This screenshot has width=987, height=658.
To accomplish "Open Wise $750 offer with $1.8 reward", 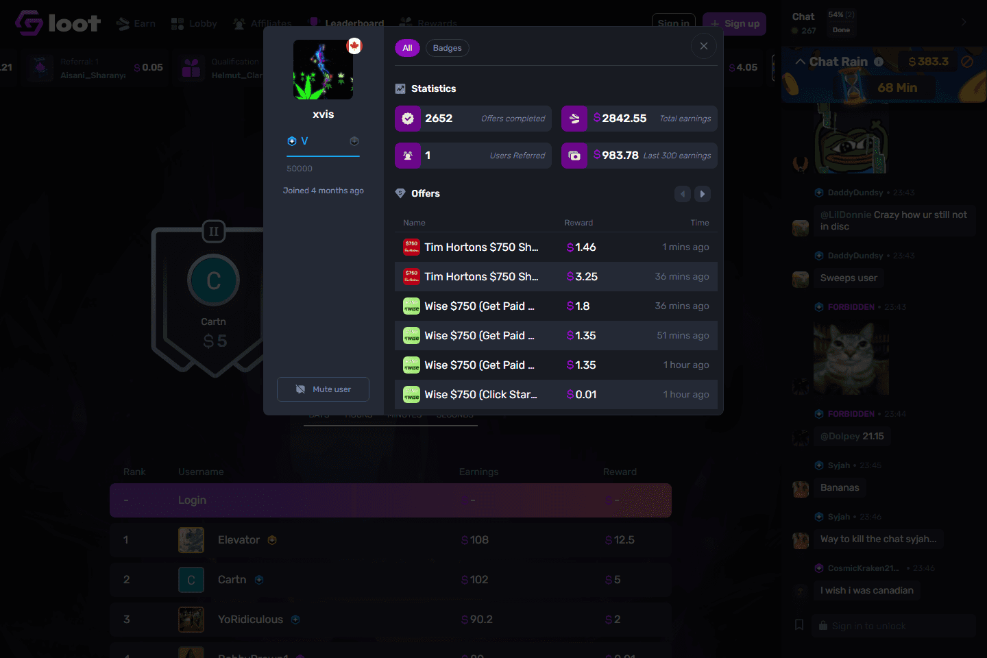I will [556, 306].
